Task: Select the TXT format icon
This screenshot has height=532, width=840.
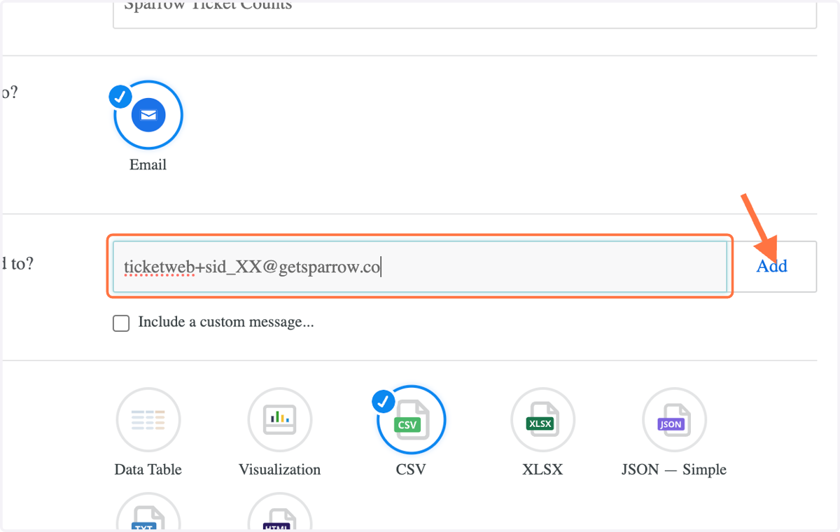Action: [148, 511]
